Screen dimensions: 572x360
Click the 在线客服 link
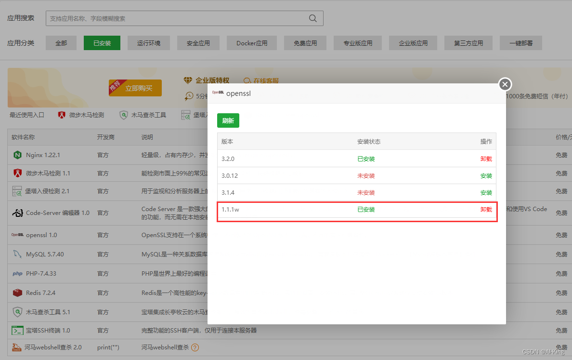click(x=266, y=80)
